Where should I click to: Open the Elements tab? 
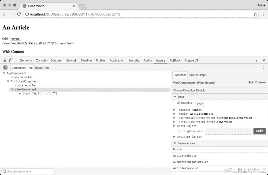(26, 60)
